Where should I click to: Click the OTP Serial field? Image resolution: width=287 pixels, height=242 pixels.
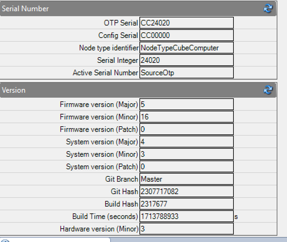point(186,23)
